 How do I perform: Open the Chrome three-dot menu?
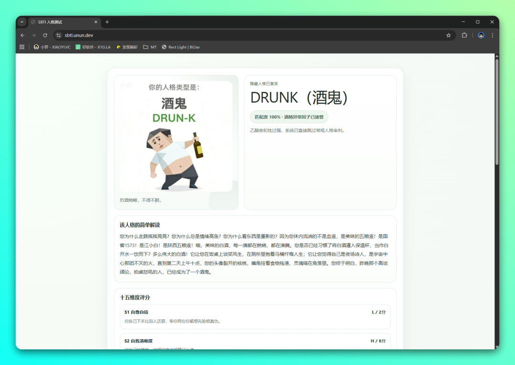[x=492, y=35]
